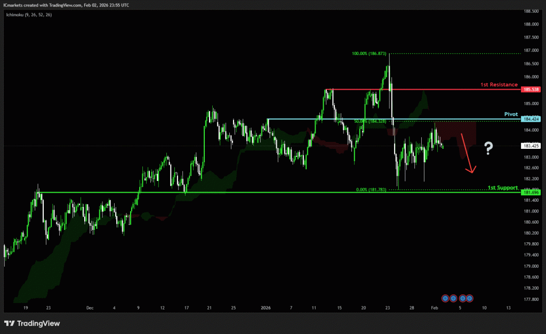
Task: Select the white question mark annotation
Action: pos(488,148)
